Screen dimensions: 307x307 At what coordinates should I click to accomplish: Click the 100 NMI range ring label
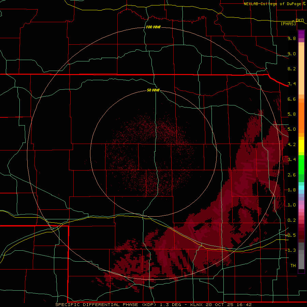(153, 27)
